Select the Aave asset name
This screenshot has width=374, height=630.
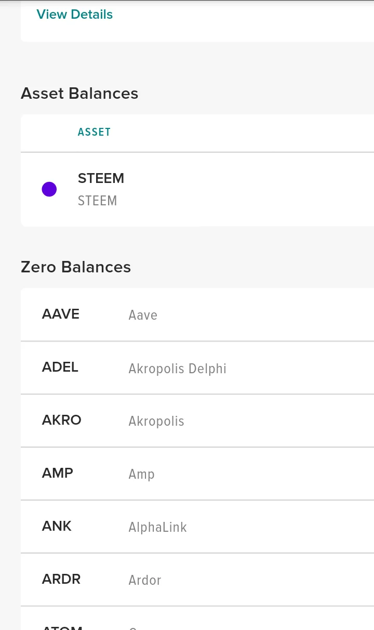(143, 315)
